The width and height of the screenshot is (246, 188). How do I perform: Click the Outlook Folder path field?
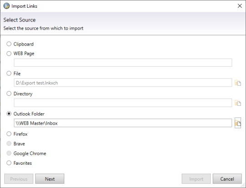coord(123,123)
